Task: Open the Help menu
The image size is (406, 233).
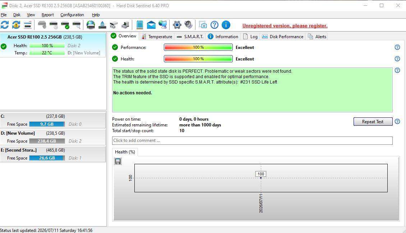Action: coord(96,15)
